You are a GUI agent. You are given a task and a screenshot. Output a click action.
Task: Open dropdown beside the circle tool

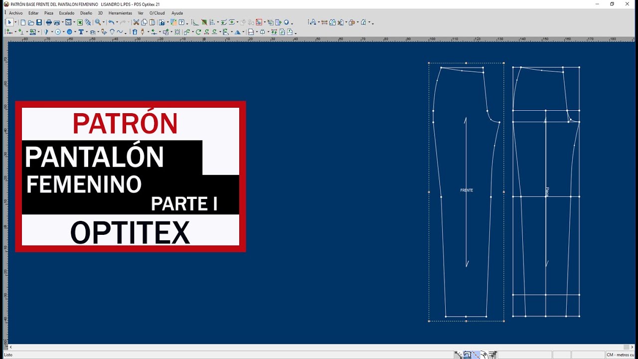[x=63, y=32]
